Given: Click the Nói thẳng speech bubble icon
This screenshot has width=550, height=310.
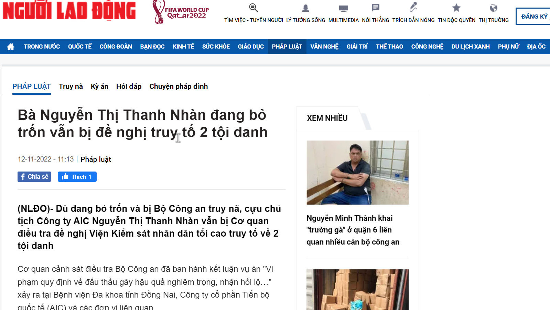Looking at the screenshot, I should (x=375, y=8).
